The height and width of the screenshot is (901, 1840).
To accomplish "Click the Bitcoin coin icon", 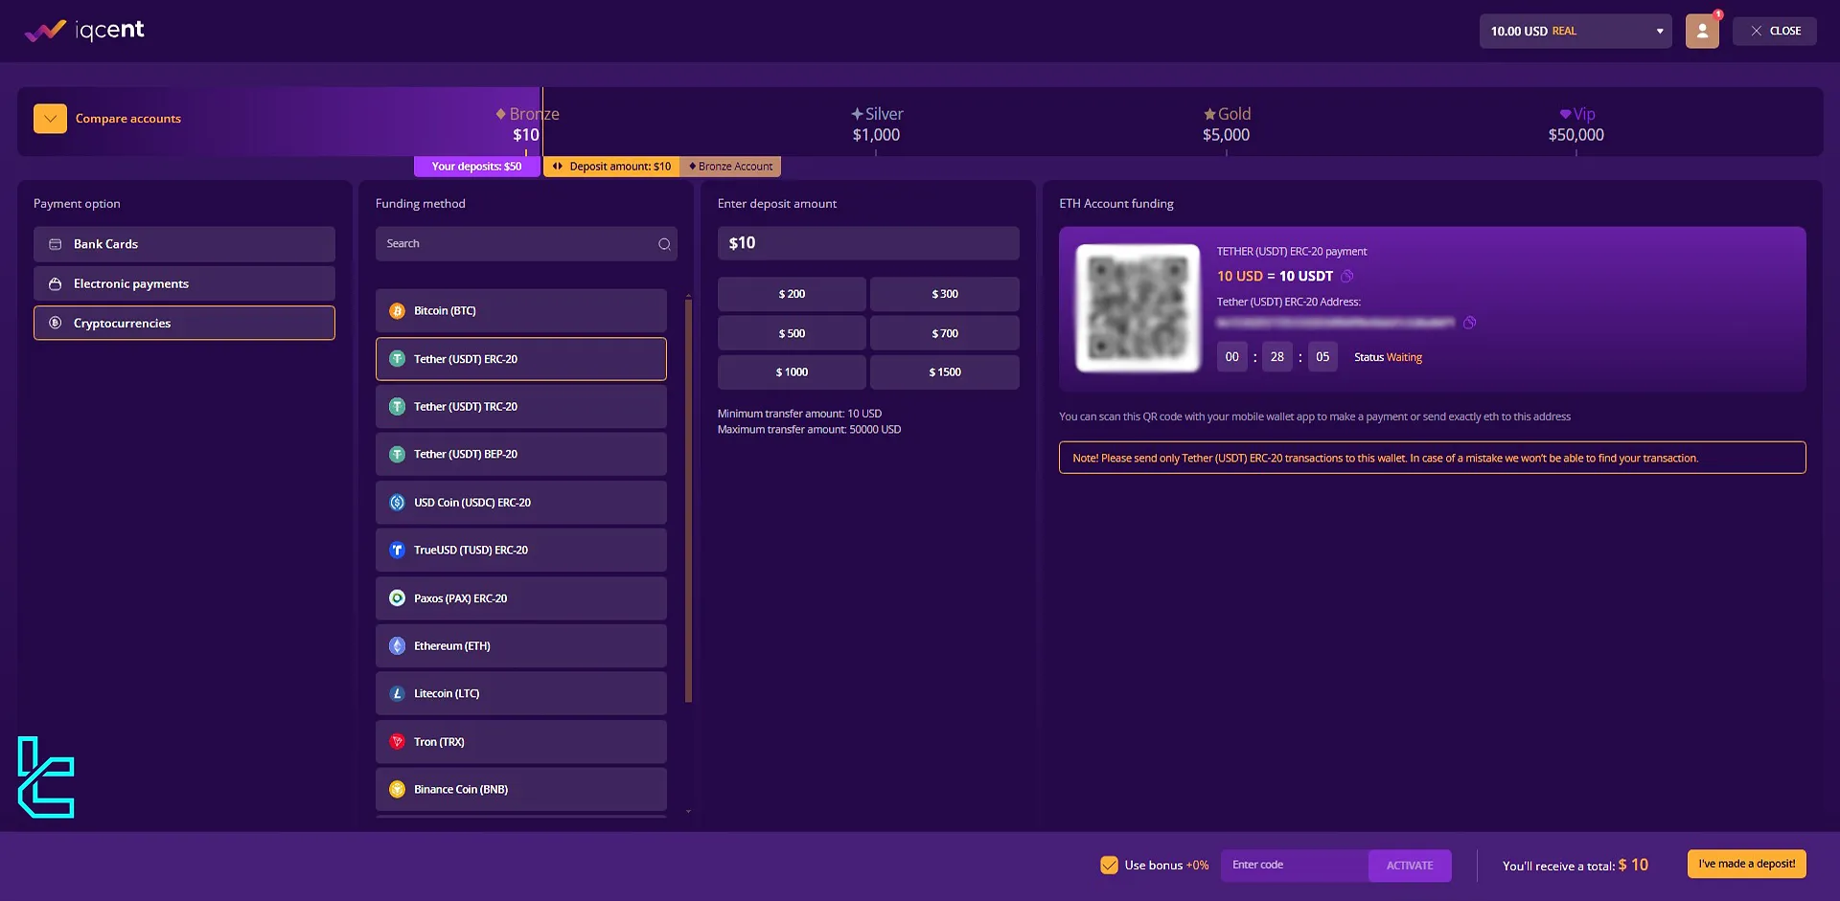I will 397,311.
